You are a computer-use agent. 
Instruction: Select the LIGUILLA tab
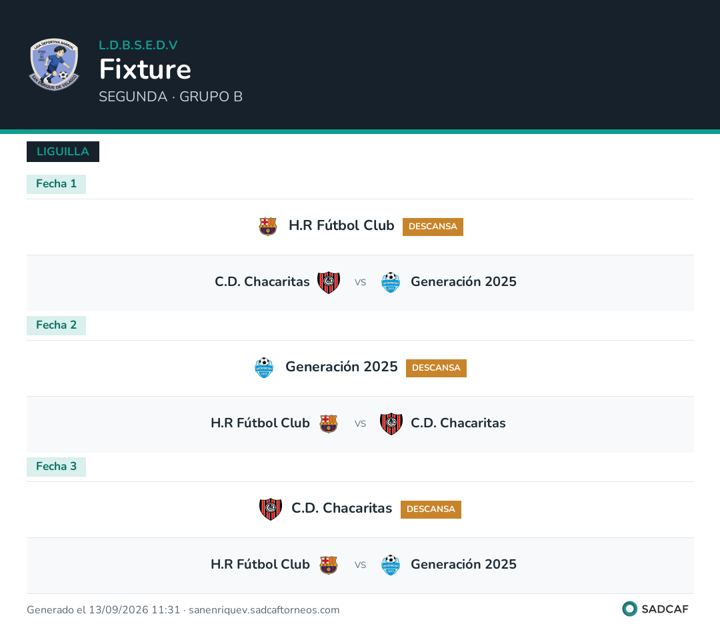click(63, 151)
